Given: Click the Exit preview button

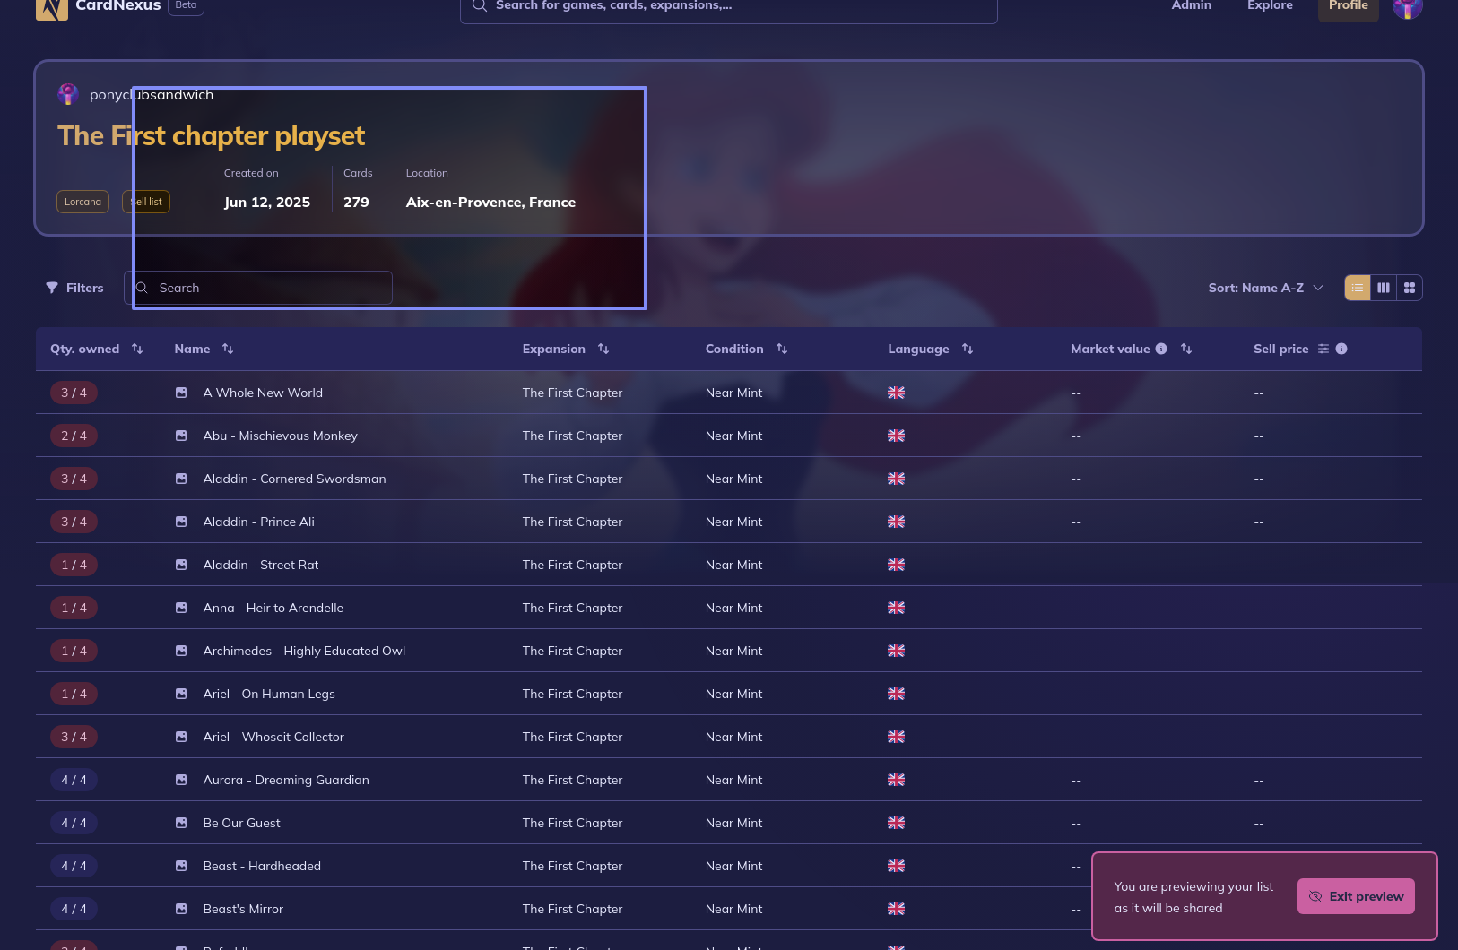Looking at the screenshot, I should pyautogui.click(x=1355, y=896).
